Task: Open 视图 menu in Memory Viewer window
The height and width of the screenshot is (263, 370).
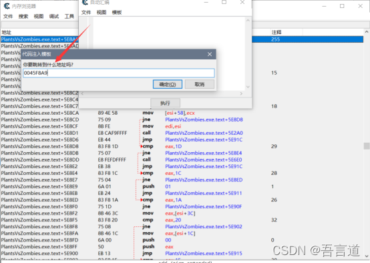Action: pos(39,16)
